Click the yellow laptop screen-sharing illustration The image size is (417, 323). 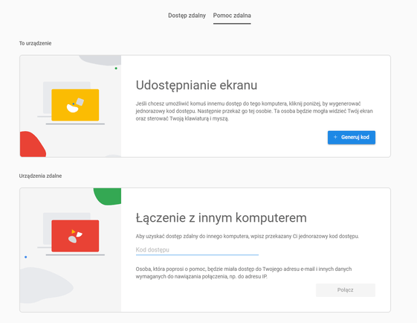pos(71,103)
